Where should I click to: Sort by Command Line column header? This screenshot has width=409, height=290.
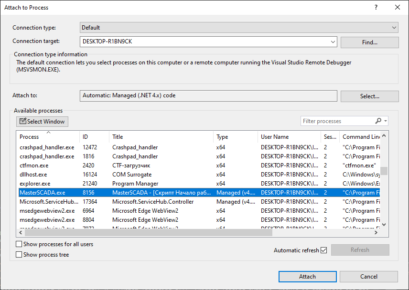click(x=360, y=137)
